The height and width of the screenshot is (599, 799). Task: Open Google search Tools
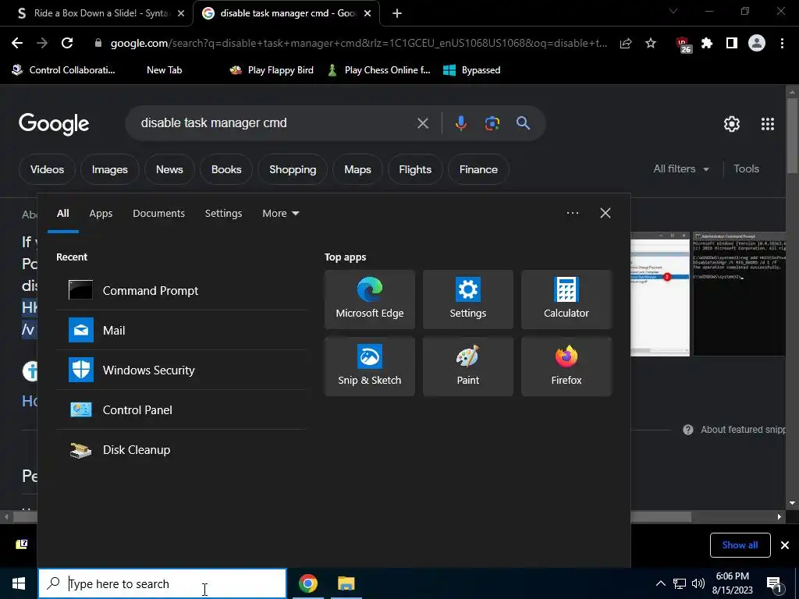[x=746, y=168]
